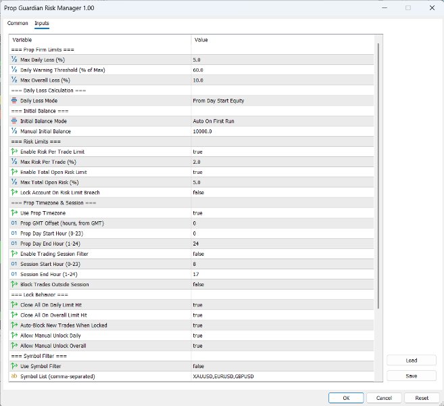Select the '=== Symbol Filter ===' row
Screen dimensions: 444x406
click(x=192, y=356)
